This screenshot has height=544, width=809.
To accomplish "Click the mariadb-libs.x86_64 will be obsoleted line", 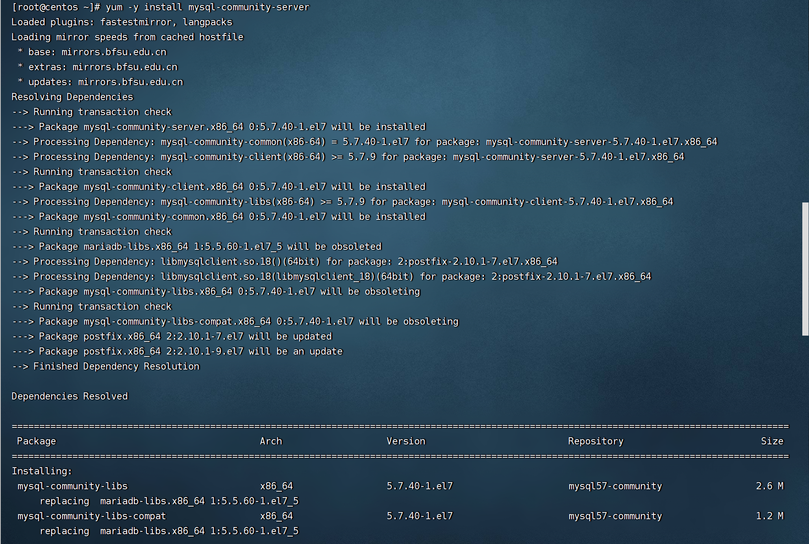I will click(197, 247).
